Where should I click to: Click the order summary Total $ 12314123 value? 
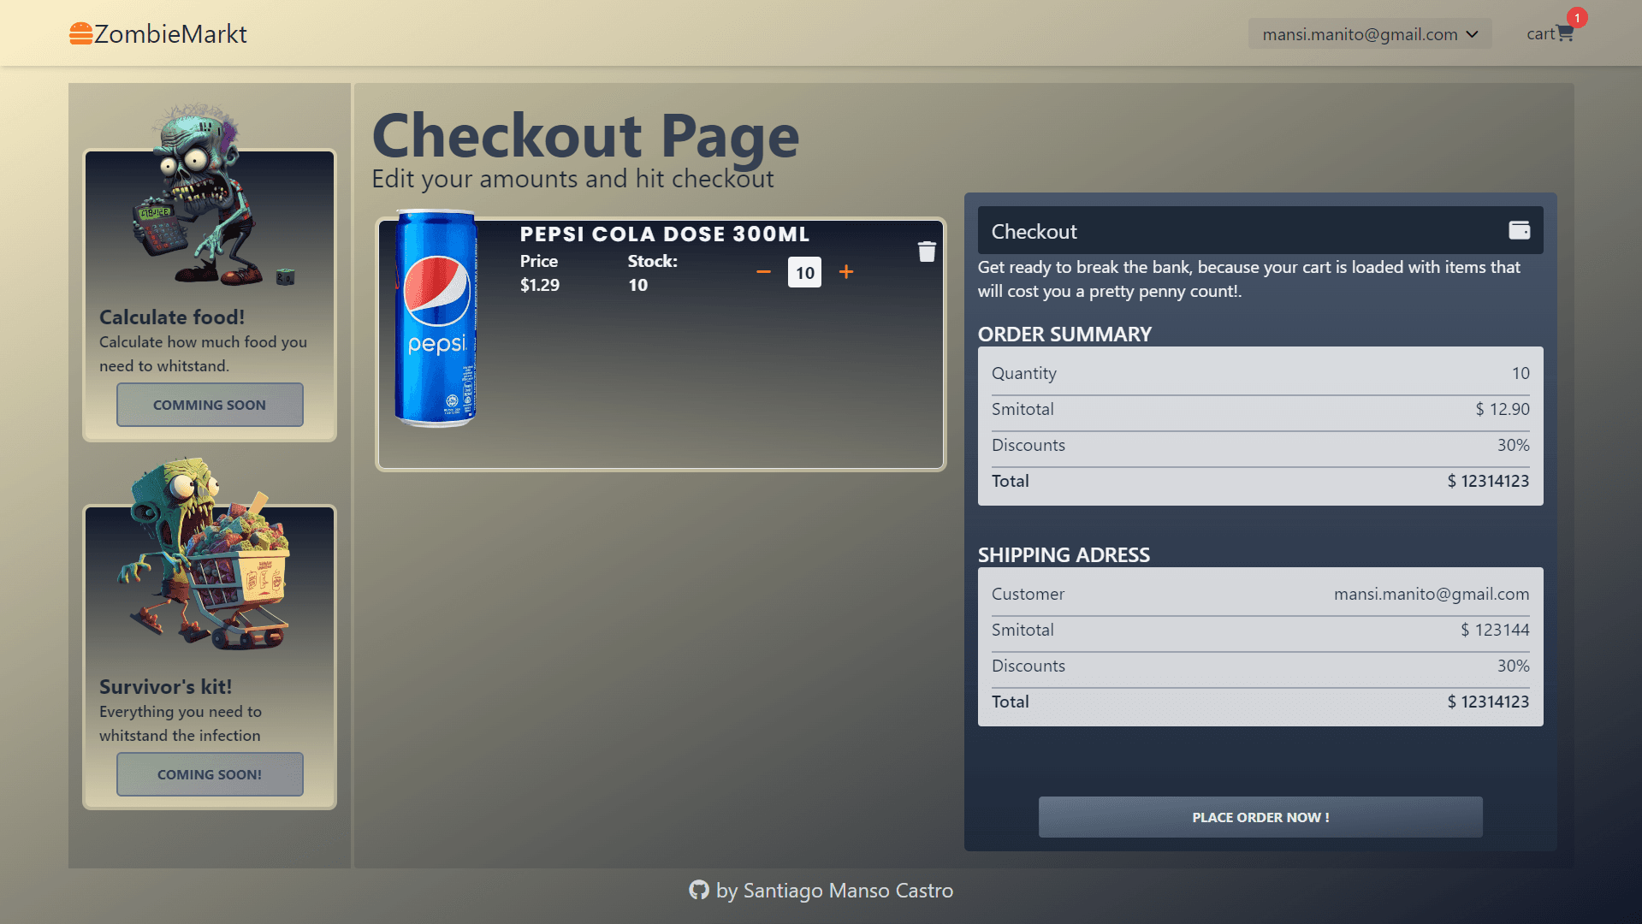click(1488, 481)
